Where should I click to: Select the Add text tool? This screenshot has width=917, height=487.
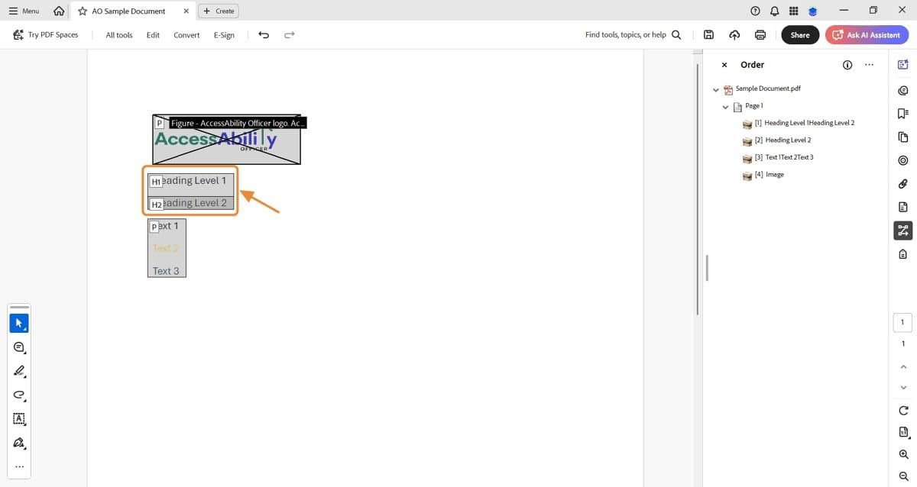pyautogui.click(x=19, y=419)
